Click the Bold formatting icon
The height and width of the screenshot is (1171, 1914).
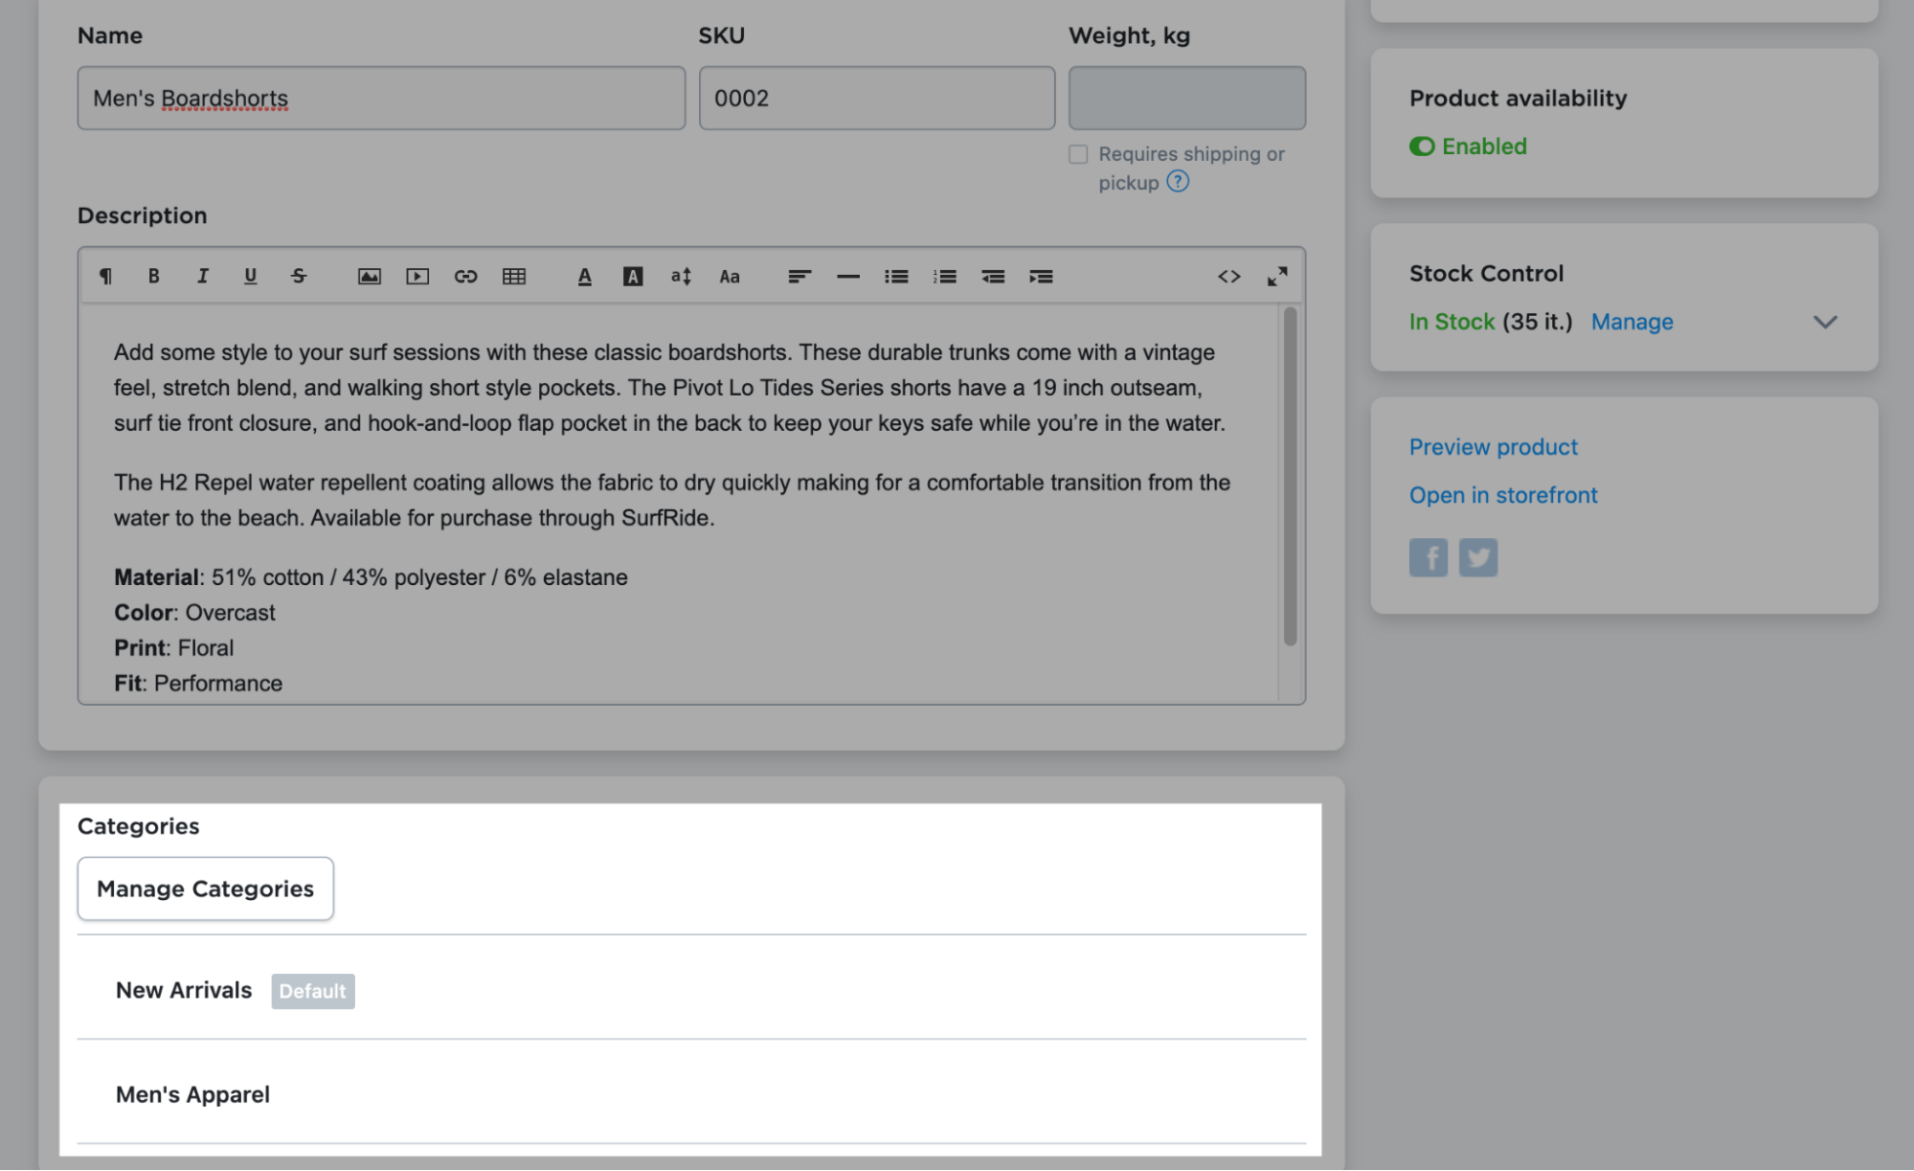click(x=153, y=278)
